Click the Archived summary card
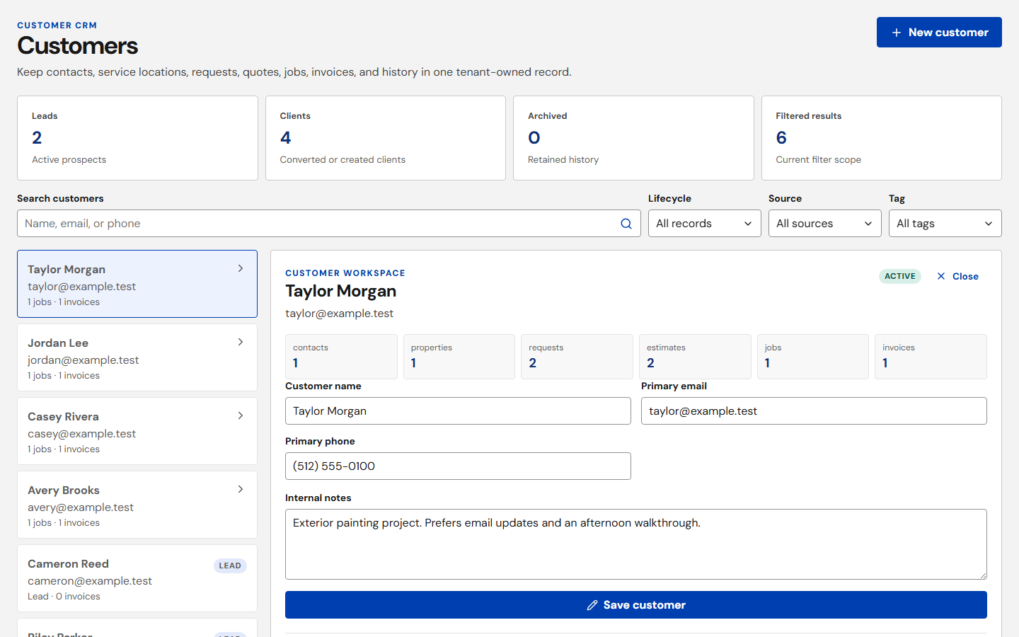 click(633, 138)
